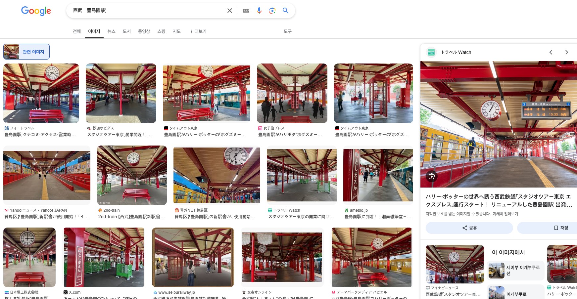Clear the search box with X icon
Viewport: 577px width, 299px height.
(x=230, y=11)
